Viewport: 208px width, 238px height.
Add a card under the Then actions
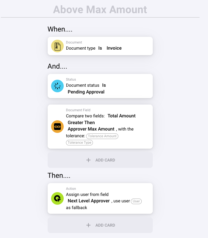tap(100, 225)
